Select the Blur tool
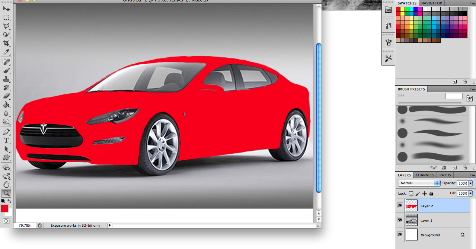This screenshot has width=476, height=249. pos(6,113)
